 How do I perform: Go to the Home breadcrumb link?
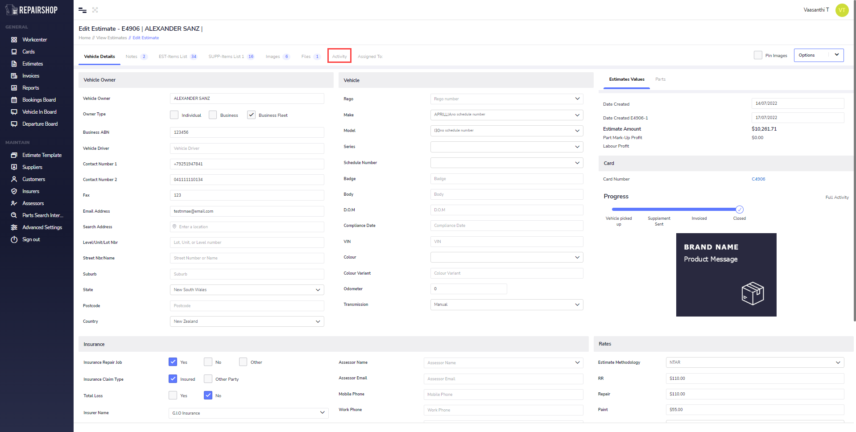tap(85, 38)
